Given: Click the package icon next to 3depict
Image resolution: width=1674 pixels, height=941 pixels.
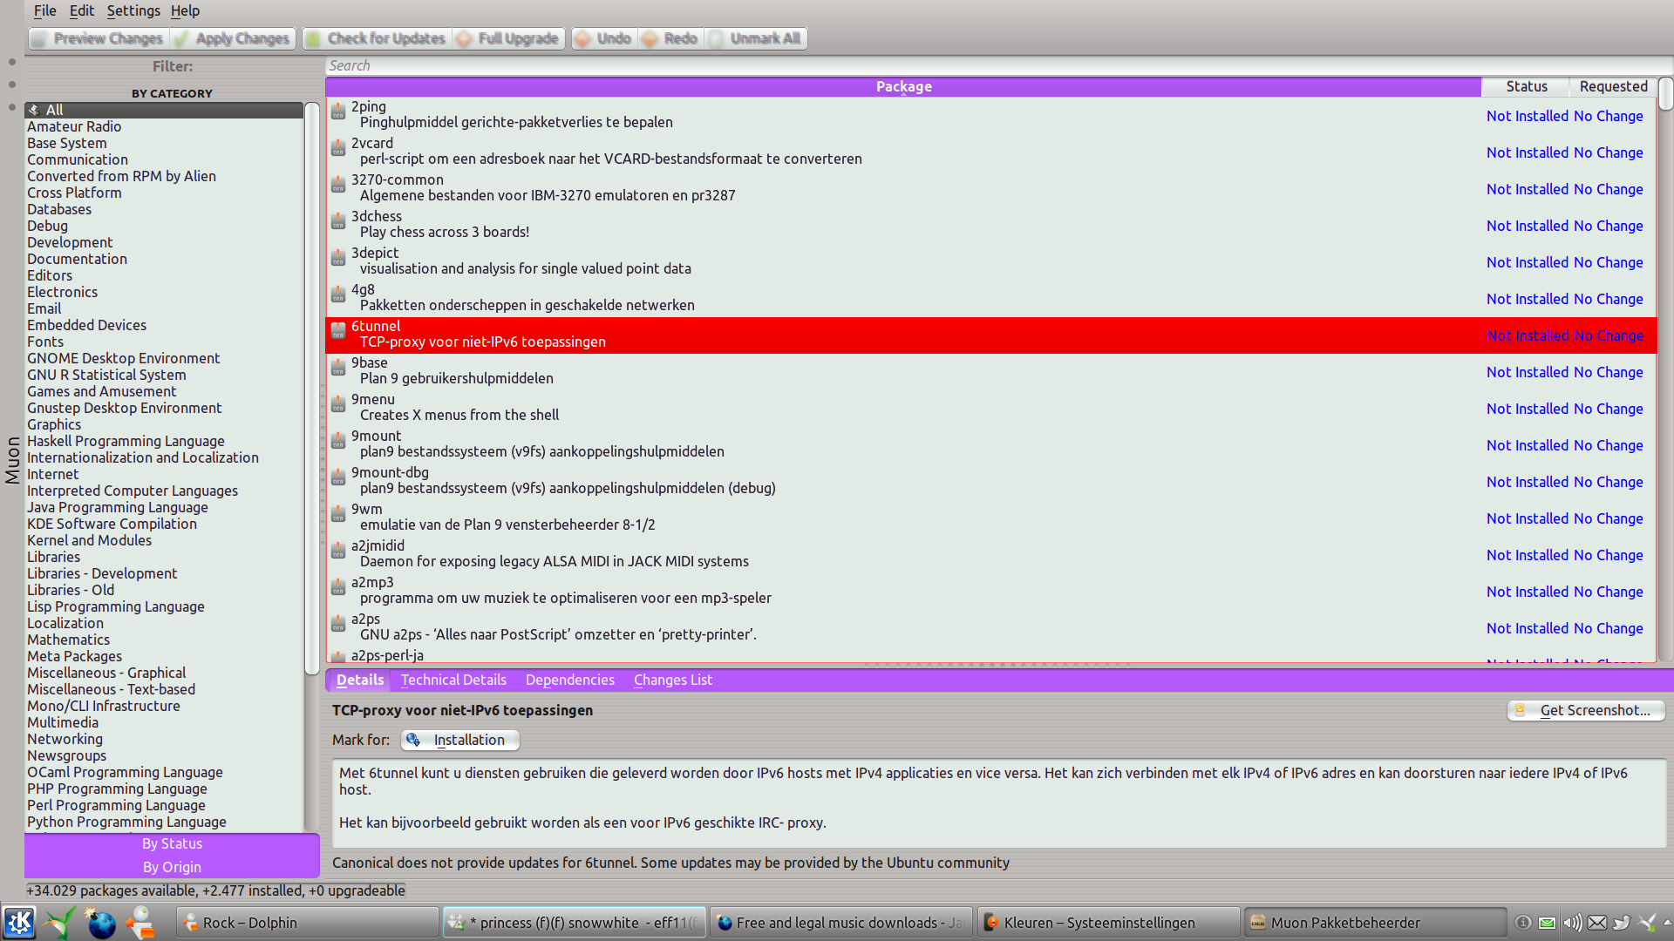Looking at the screenshot, I should 338,258.
